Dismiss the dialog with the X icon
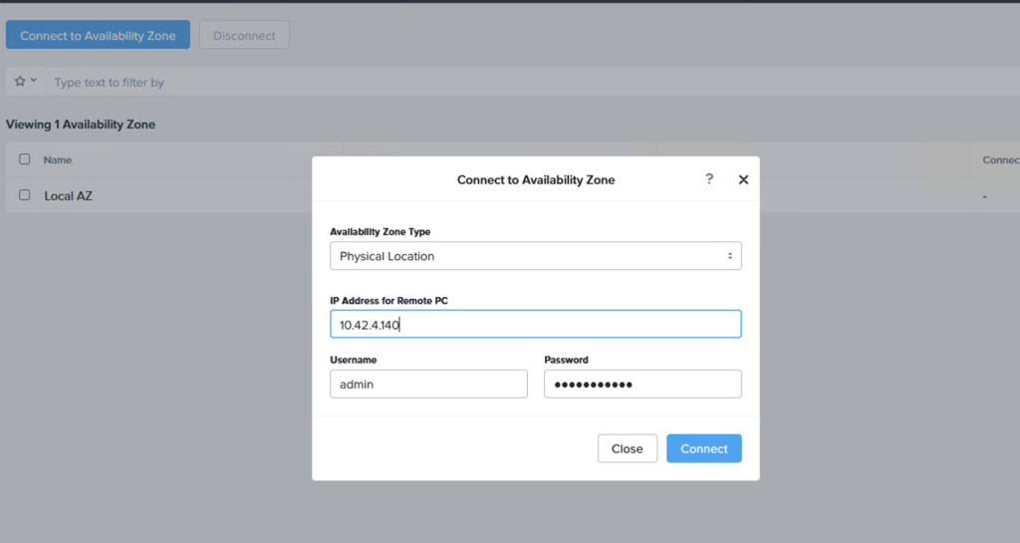 coord(743,180)
